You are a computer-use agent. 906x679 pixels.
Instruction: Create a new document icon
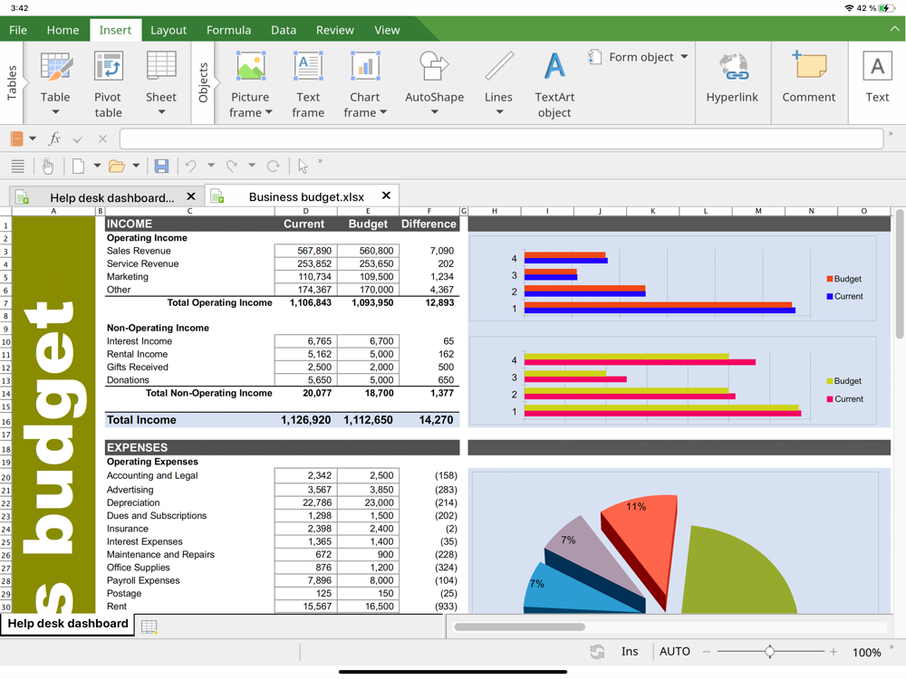78,167
